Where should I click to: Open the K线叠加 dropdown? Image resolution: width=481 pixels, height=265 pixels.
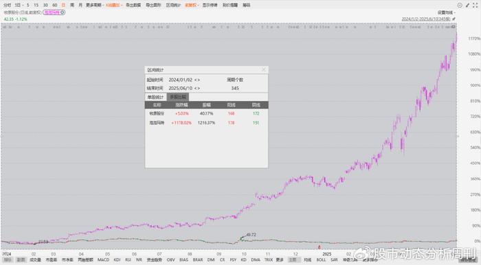(x=114, y=5)
